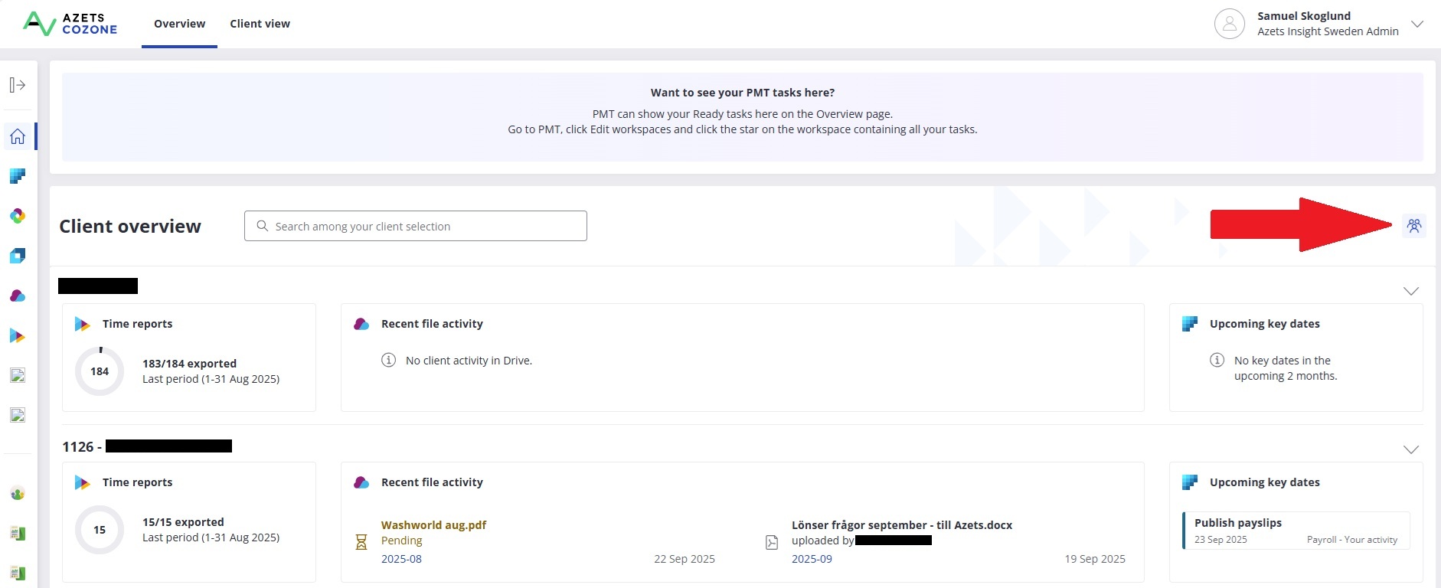1441x588 pixels.
Task: Click the user avatar icon
Action: coord(1230,24)
